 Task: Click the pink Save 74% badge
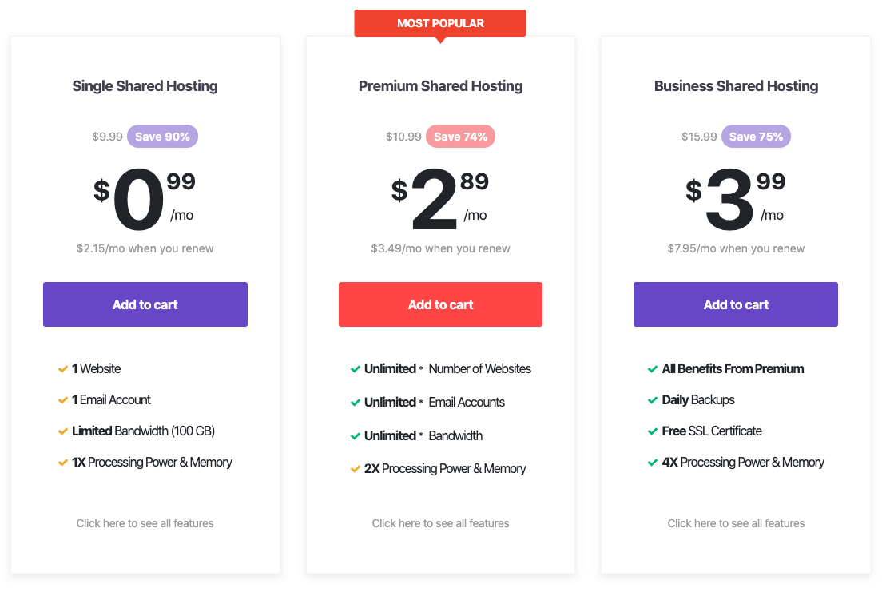point(460,137)
